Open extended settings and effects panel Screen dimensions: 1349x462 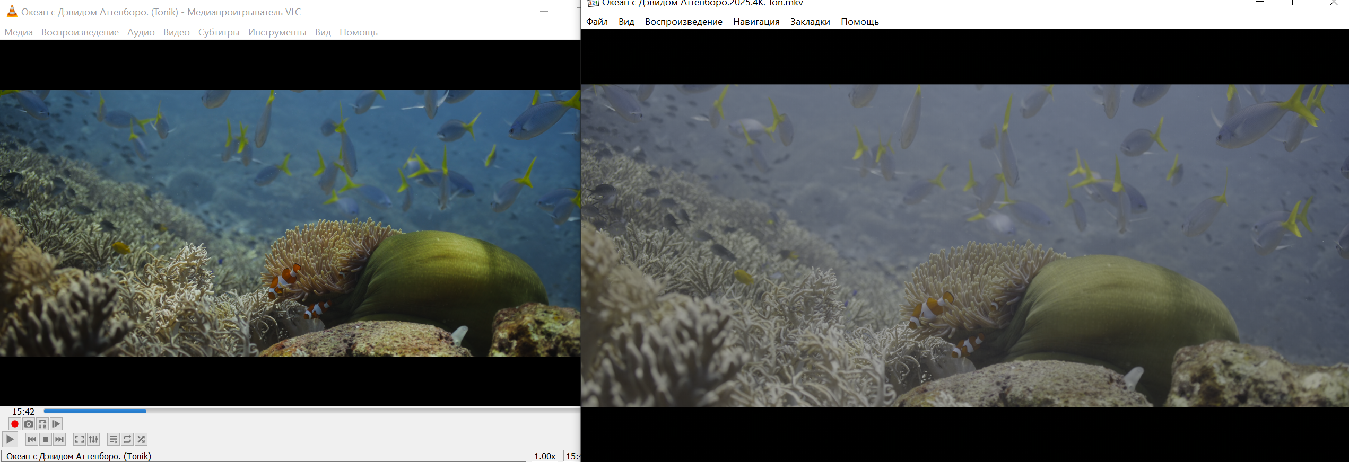[93, 439]
